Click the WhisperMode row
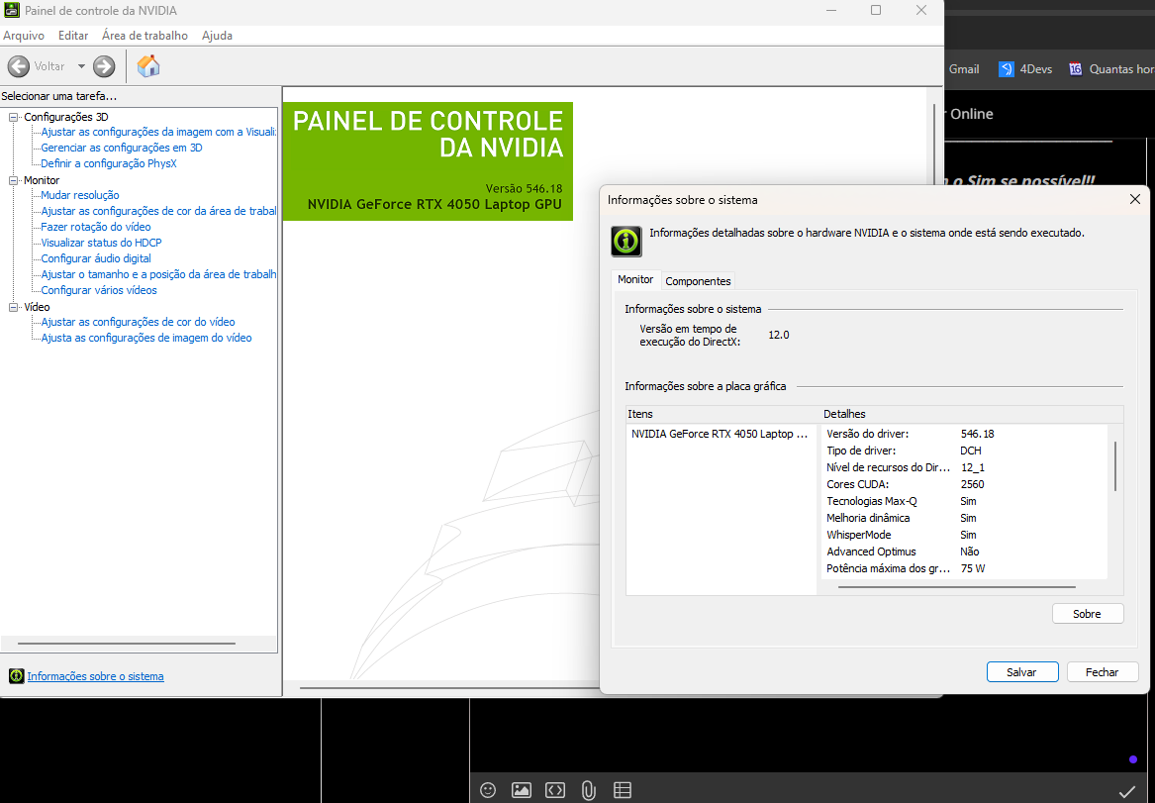 point(965,535)
